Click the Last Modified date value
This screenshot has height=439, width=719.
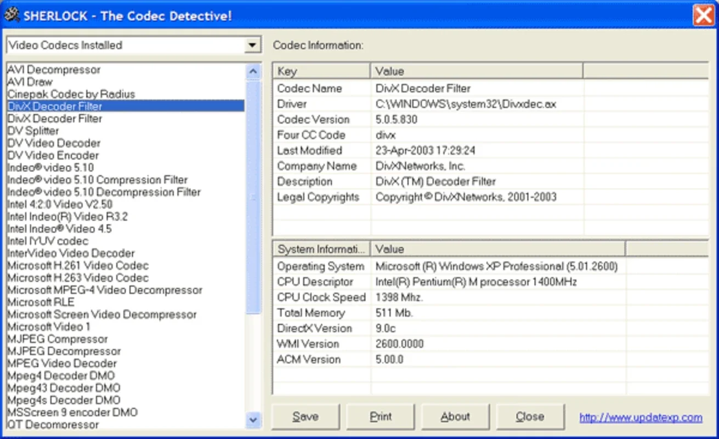point(425,150)
